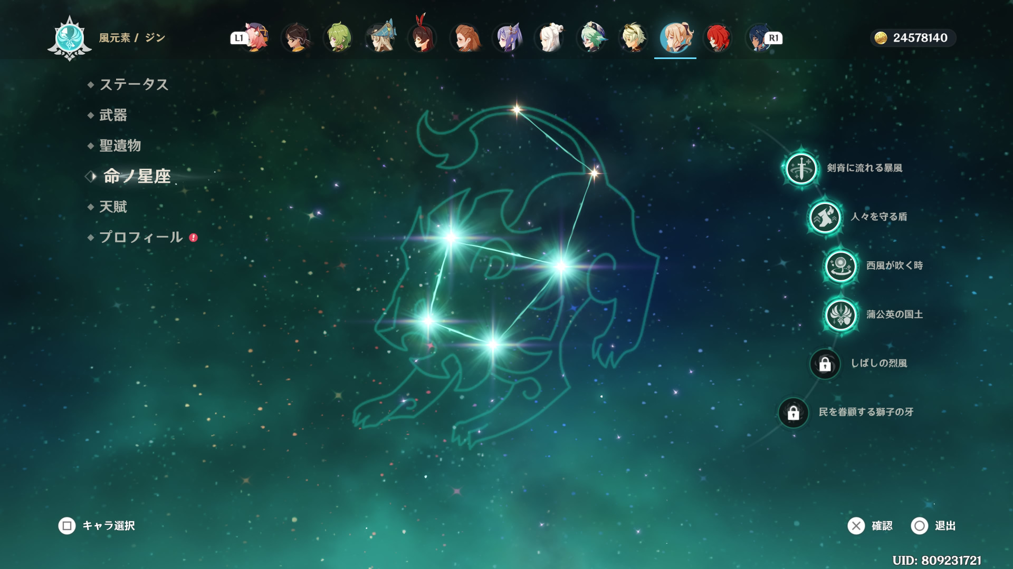The image size is (1013, 569).
Task: Open the 武器 menu
Action: pos(113,115)
